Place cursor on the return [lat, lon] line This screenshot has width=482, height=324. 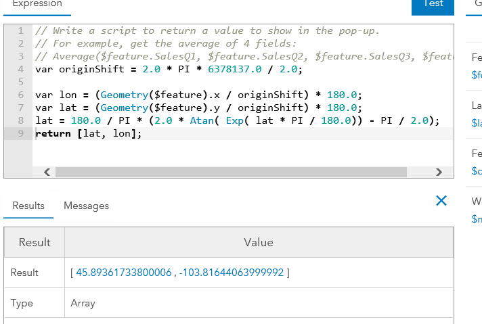(x=89, y=133)
